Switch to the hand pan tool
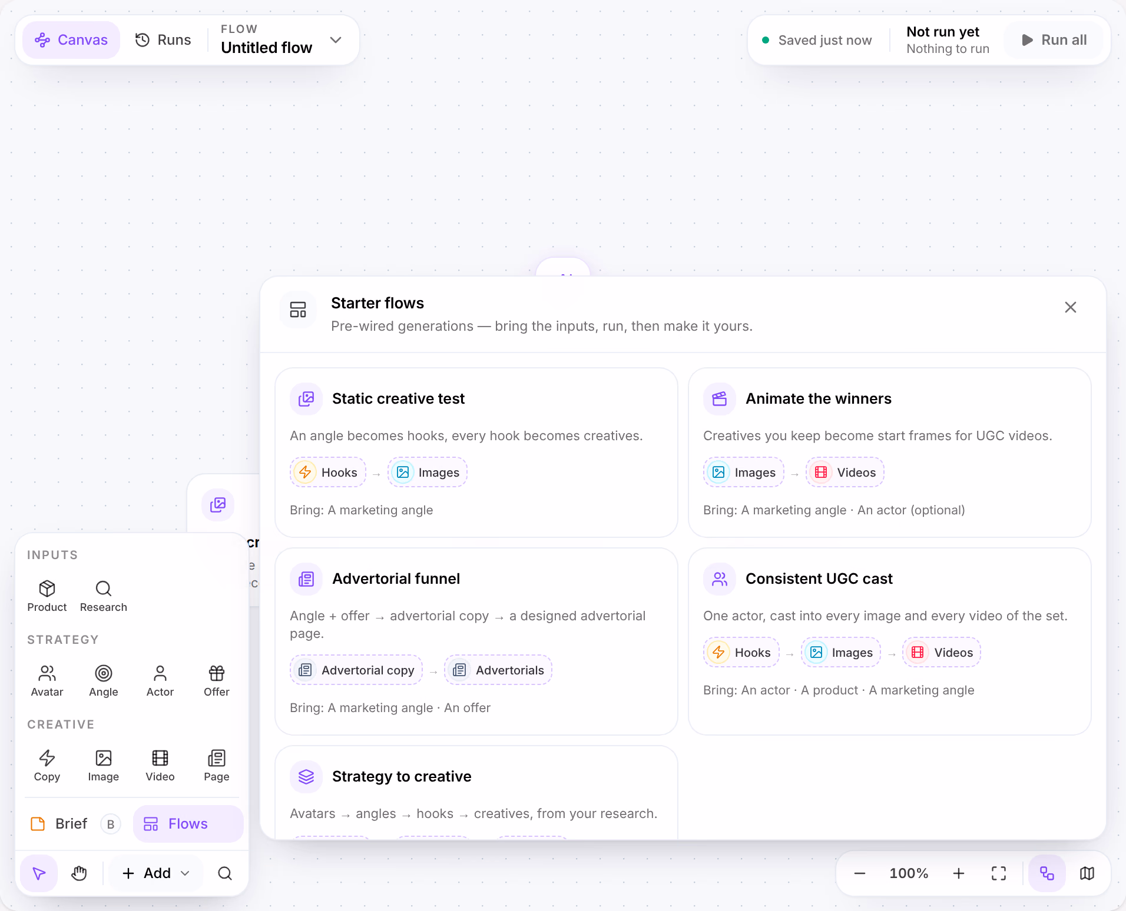Screen dimensions: 1126x911 coord(79,873)
